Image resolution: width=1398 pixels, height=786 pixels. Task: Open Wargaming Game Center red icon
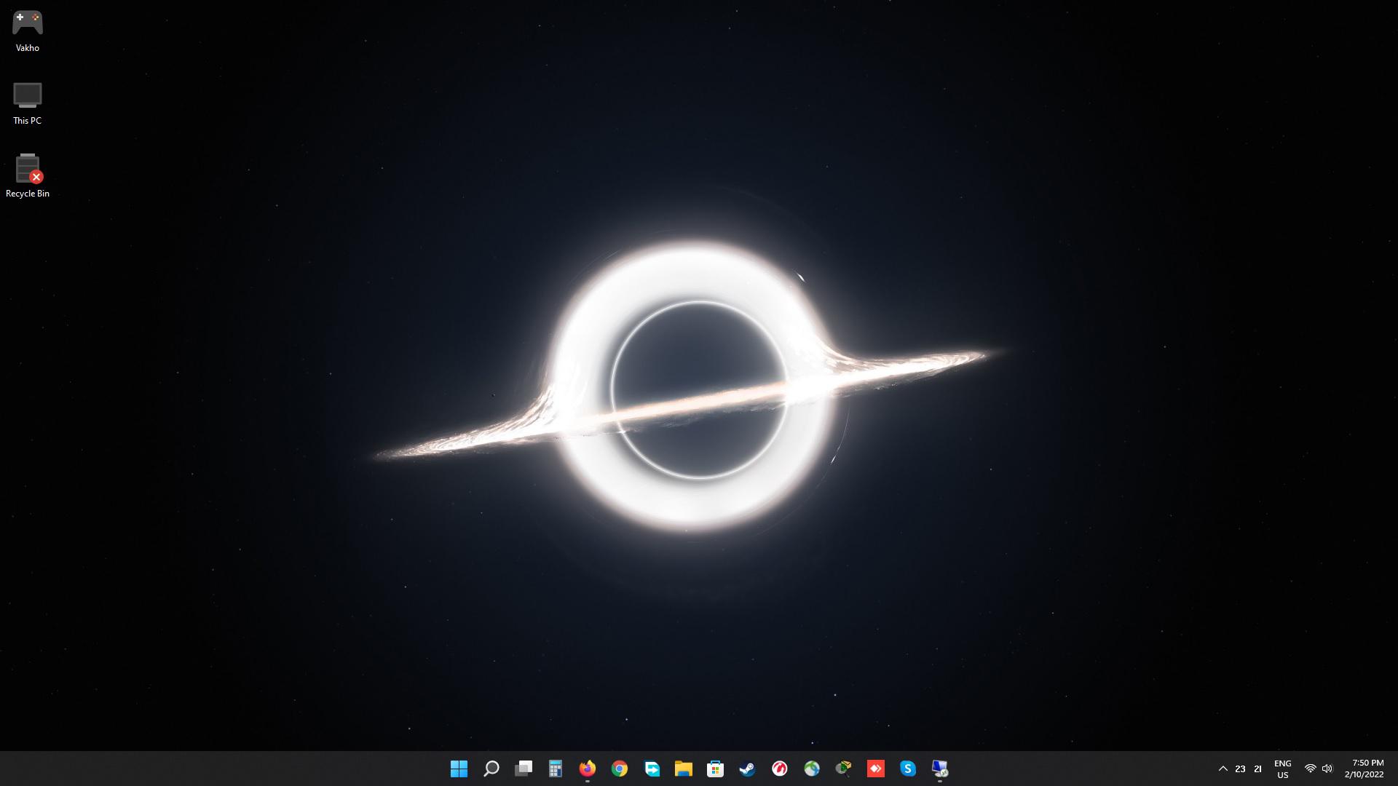click(x=779, y=769)
